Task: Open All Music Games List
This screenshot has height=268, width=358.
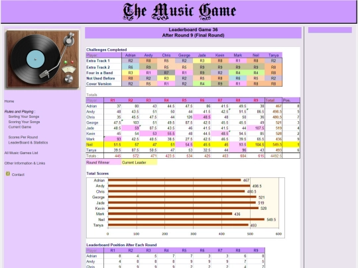Action: [21, 153]
